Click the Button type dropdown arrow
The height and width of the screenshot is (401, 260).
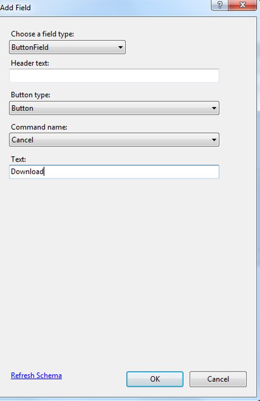(x=214, y=108)
